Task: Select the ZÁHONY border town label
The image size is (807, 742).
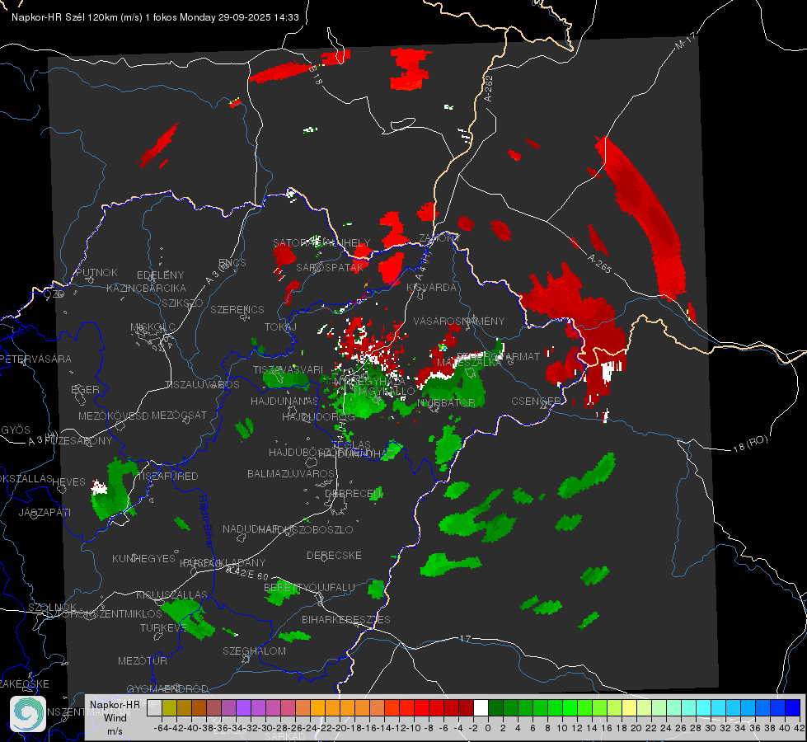Action: point(439,238)
